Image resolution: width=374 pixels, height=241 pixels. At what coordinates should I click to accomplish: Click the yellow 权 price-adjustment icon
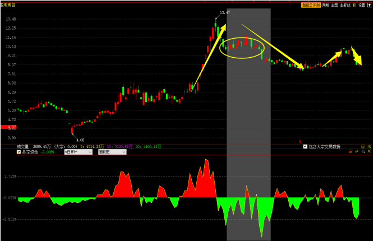[x=354, y=4]
